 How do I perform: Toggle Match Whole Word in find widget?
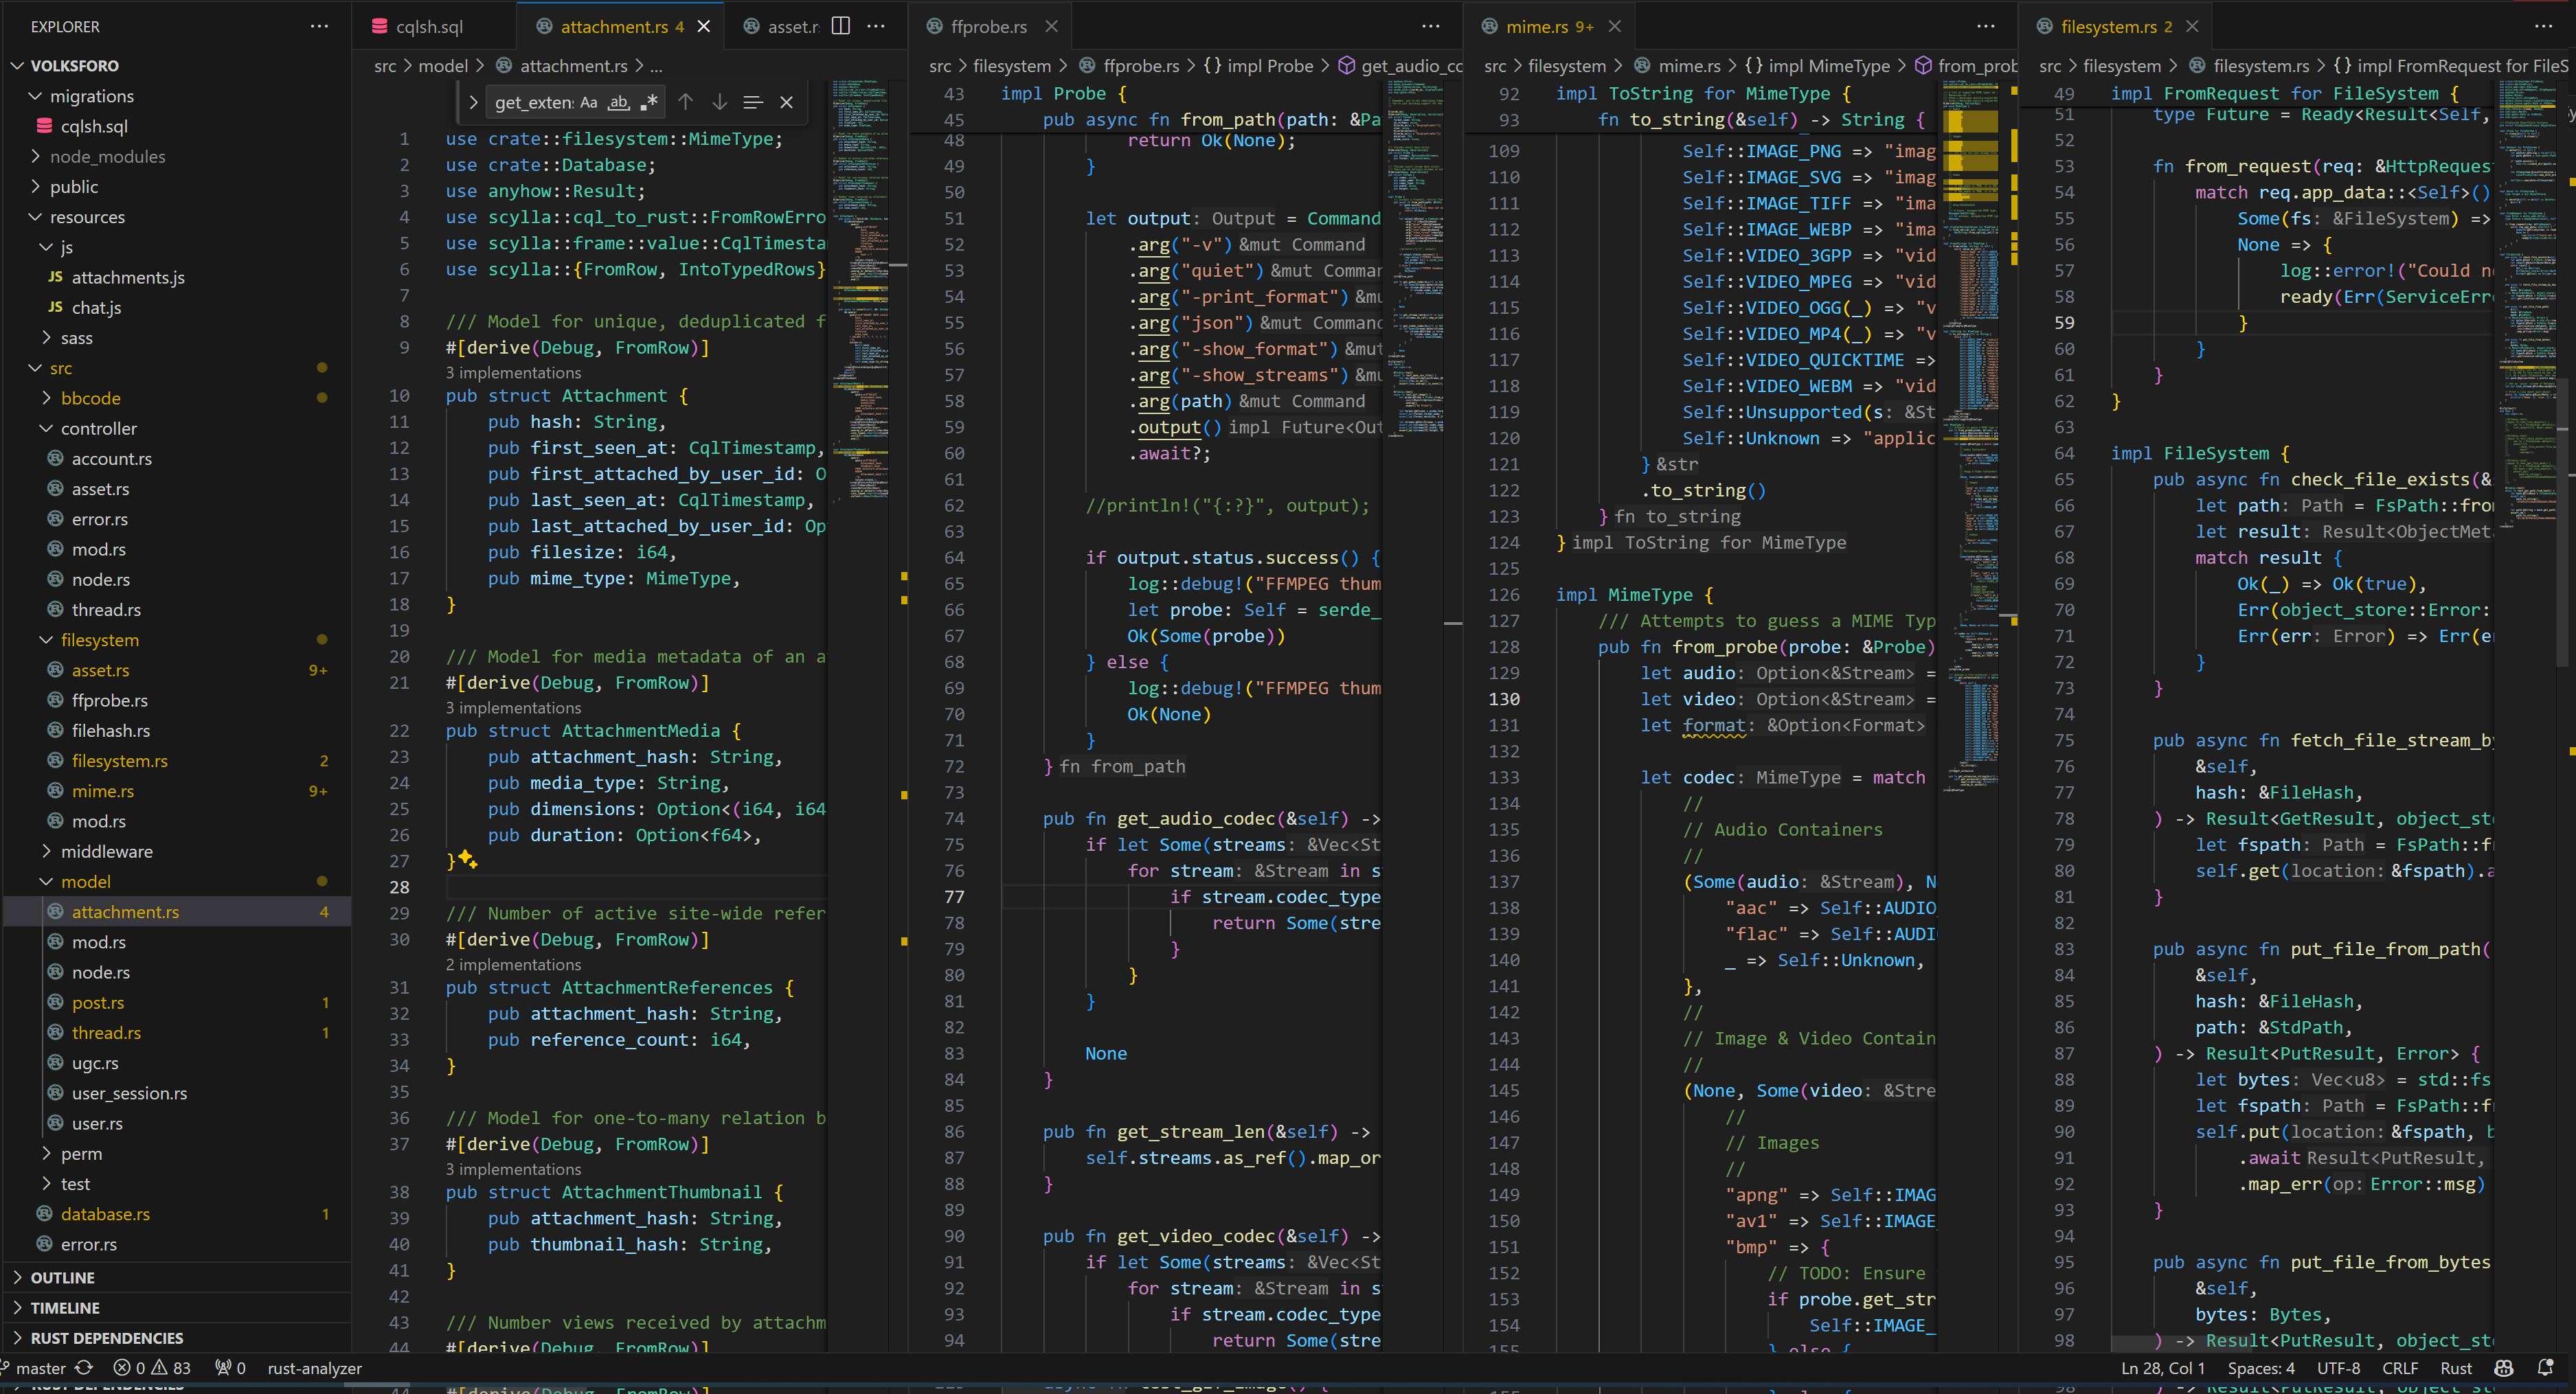pos(619,102)
